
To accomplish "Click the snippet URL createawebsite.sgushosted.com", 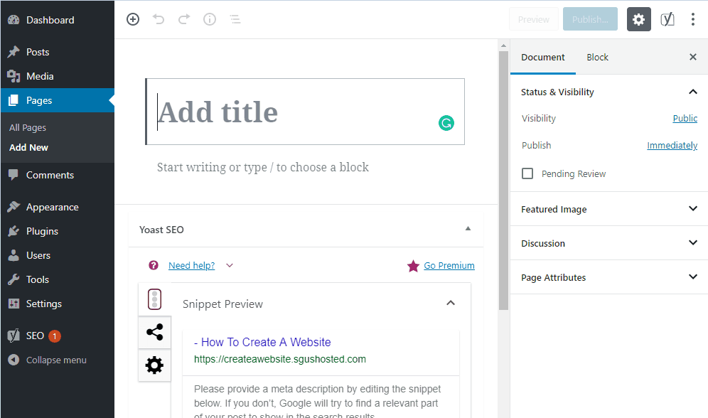I will coord(280,359).
